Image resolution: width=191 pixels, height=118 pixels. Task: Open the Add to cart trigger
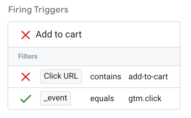[59, 34]
